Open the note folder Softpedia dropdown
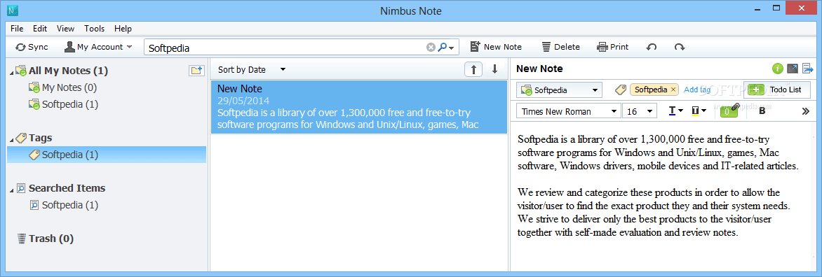 pos(559,90)
